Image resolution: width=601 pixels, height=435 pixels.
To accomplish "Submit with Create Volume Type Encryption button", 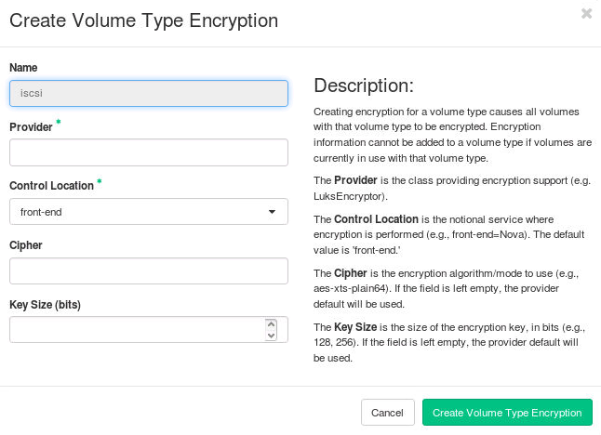I will click(507, 413).
